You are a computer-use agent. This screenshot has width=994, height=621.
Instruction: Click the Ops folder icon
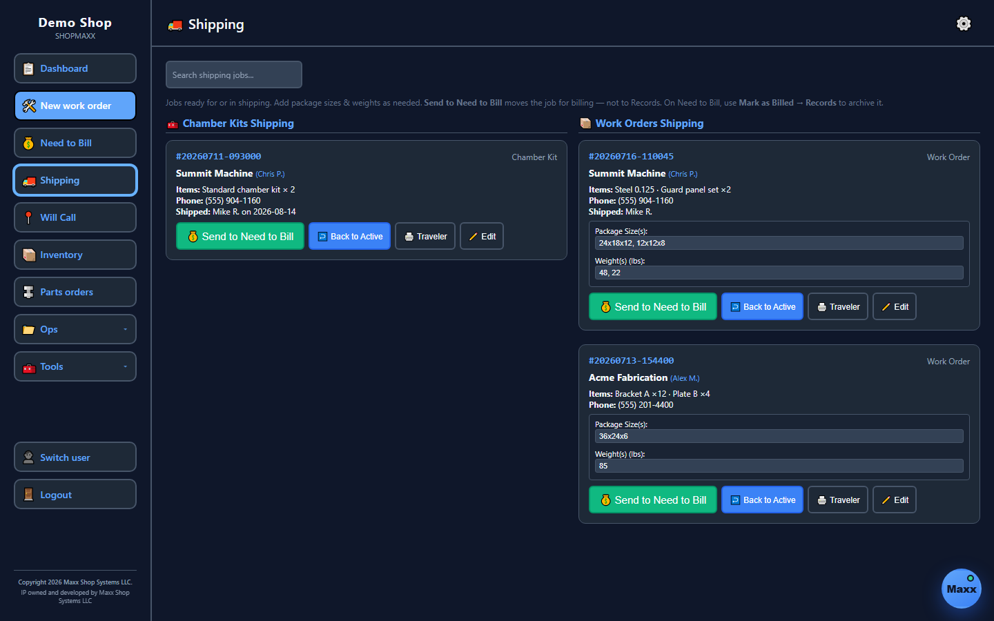tap(28, 330)
